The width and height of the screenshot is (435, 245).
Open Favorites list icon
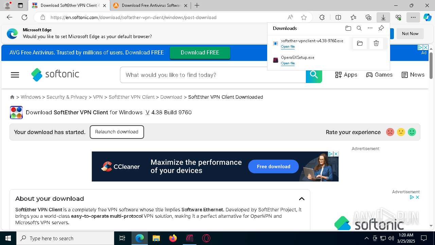point(353,17)
